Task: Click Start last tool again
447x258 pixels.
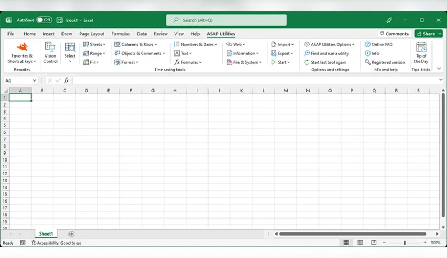Action: click(x=325, y=62)
